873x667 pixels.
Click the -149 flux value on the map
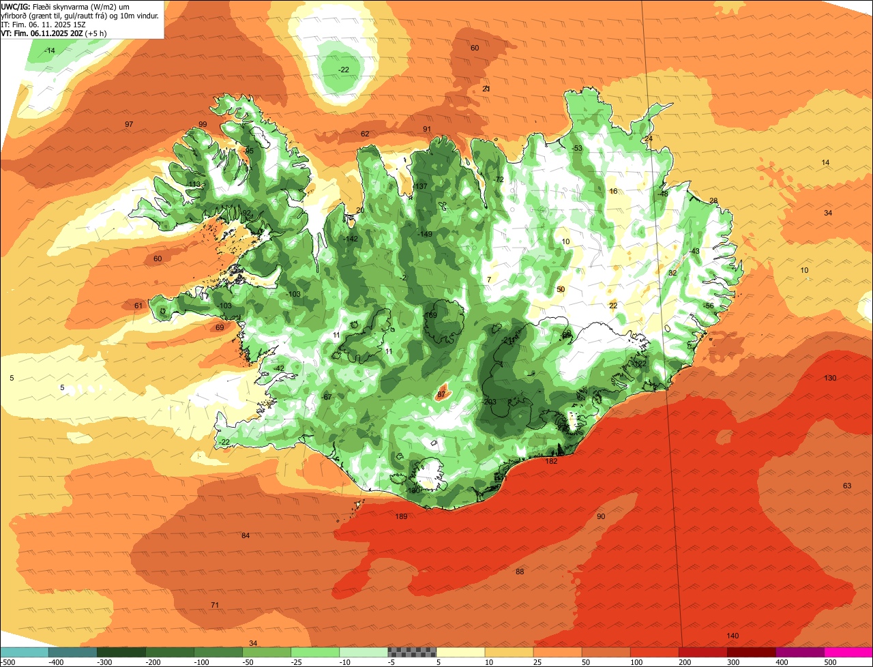click(425, 234)
